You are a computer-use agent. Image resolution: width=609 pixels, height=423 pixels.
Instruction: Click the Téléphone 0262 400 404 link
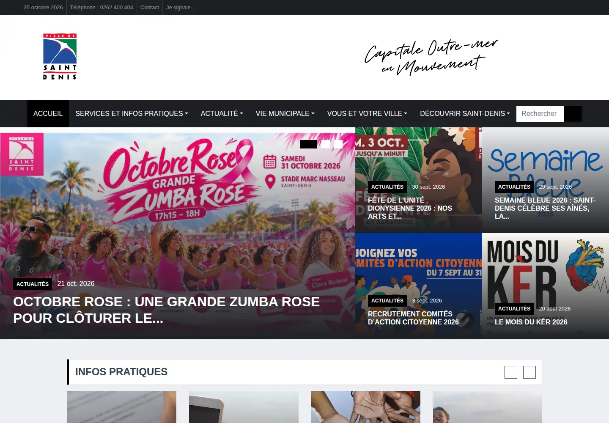click(101, 8)
